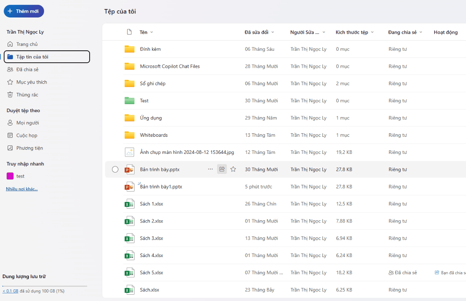Select Tập tin của tôi in the sidebar
The height and width of the screenshot is (301, 466).
[x=47, y=57]
